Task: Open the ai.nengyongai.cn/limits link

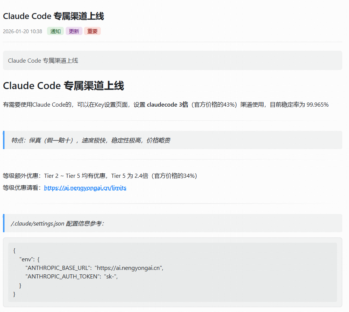Action: point(85,188)
